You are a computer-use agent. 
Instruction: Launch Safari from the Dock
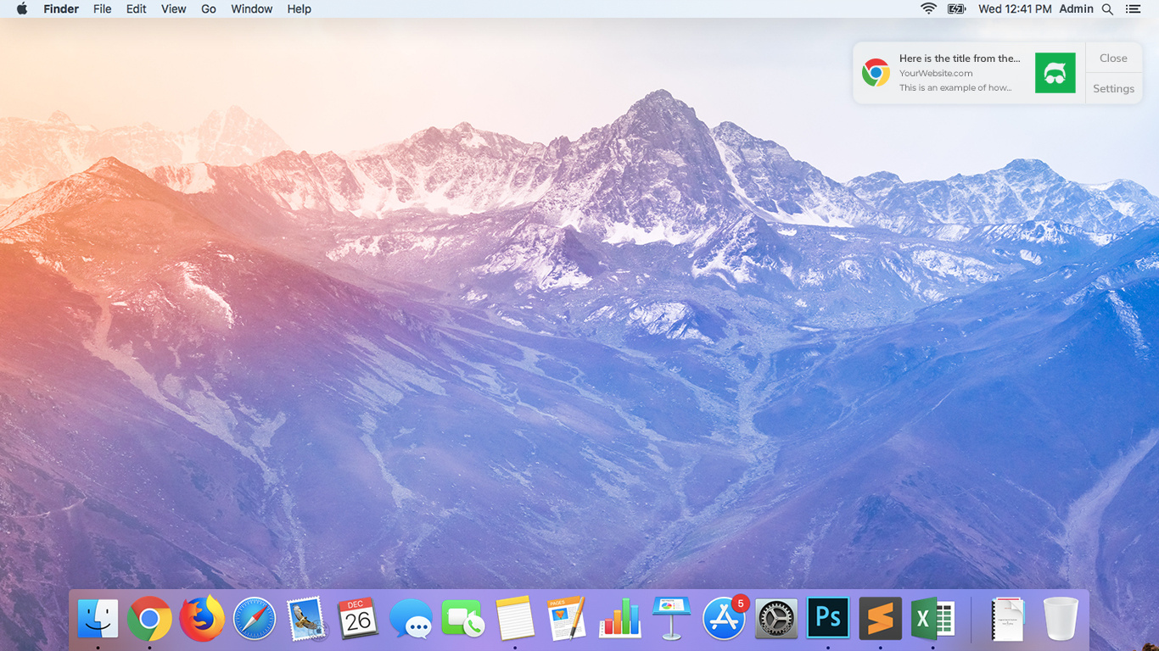[x=255, y=619]
